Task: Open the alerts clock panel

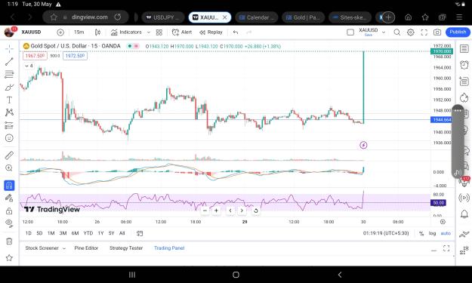Action: click(464, 65)
